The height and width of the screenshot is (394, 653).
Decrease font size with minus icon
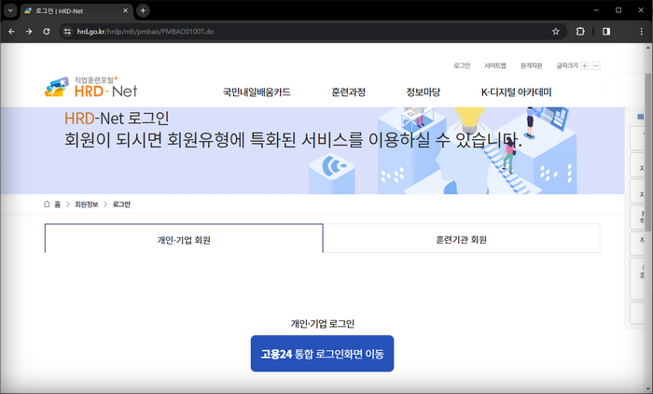(596, 66)
